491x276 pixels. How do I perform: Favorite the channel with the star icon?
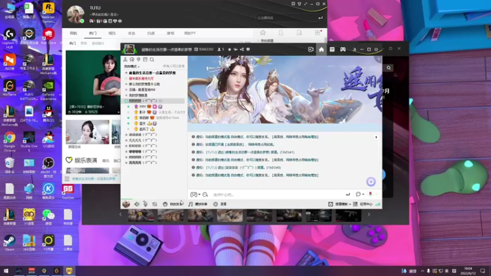click(230, 50)
